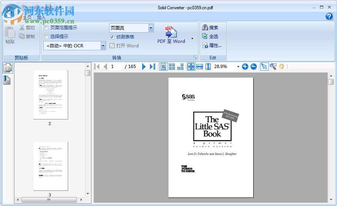
Task: Click the 粘贴 button label
Action: tap(10, 41)
